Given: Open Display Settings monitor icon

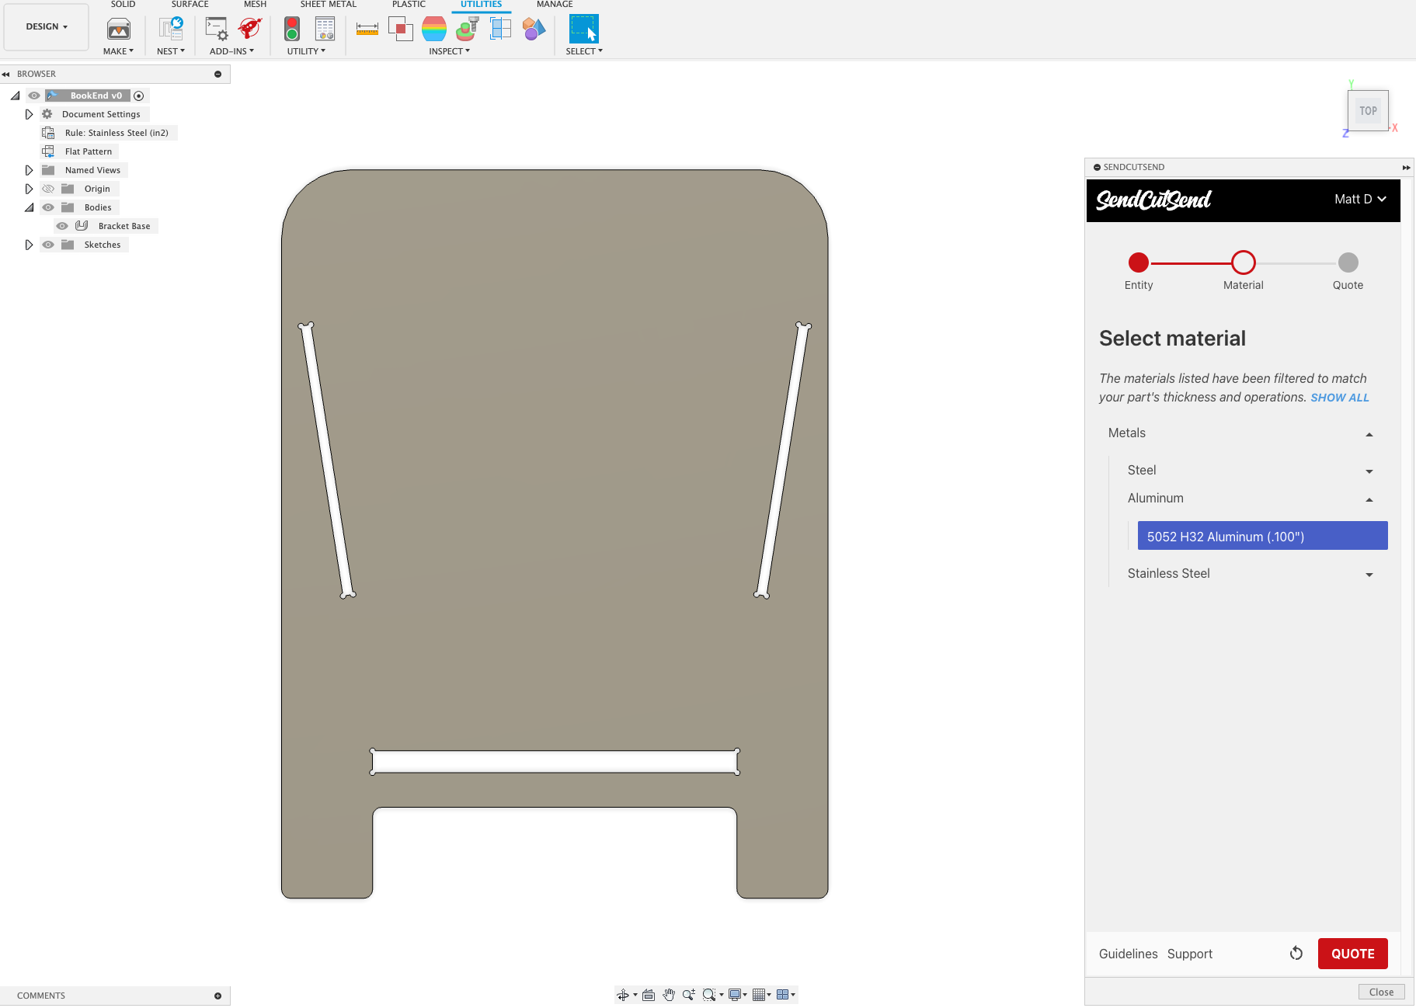Looking at the screenshot, I should [x=735, y=995].
